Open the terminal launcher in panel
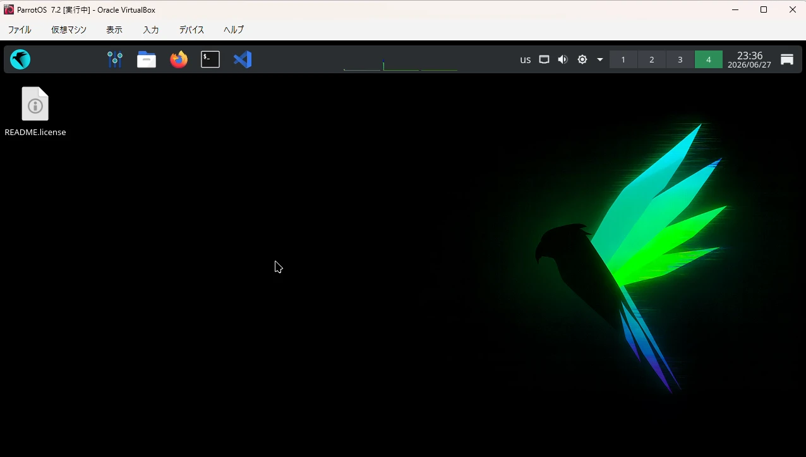This screenshot has height=457, width=806. 210,59
